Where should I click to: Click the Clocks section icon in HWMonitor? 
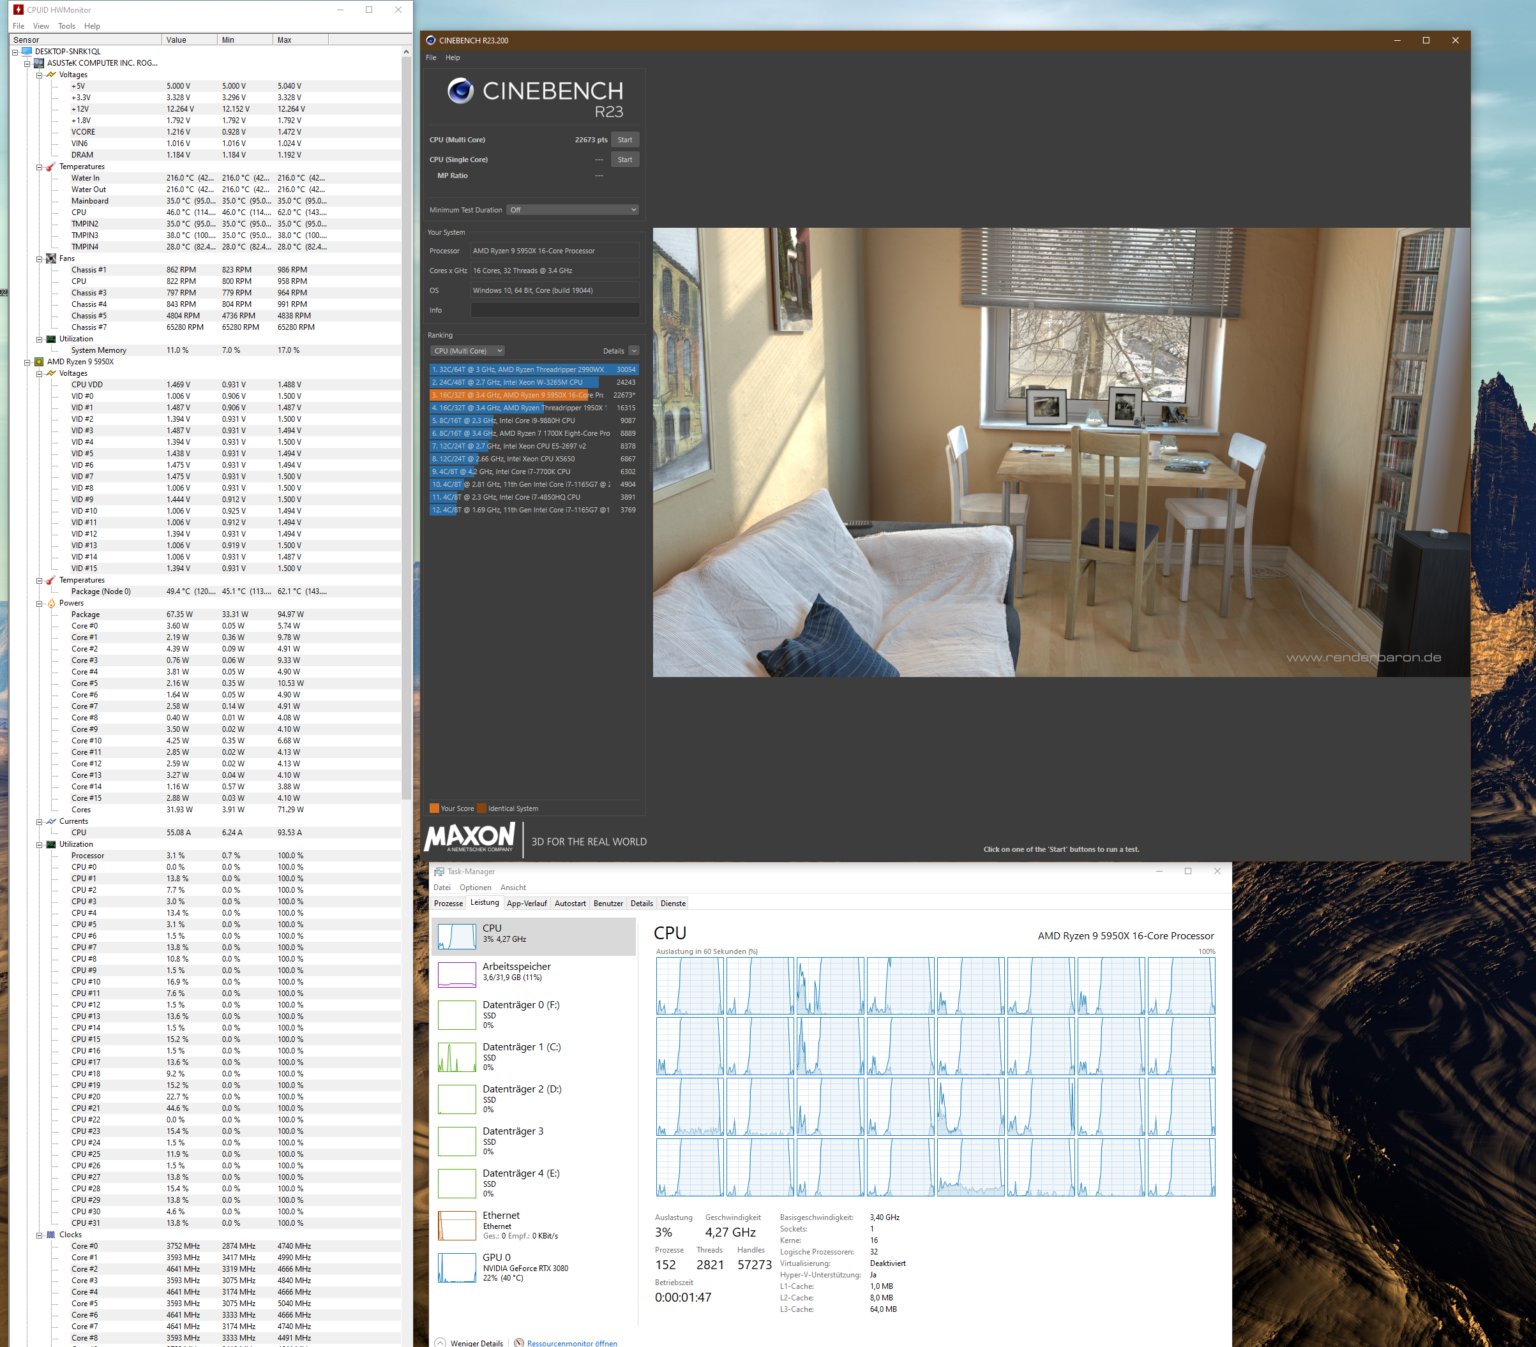(x=51, y=1235)
